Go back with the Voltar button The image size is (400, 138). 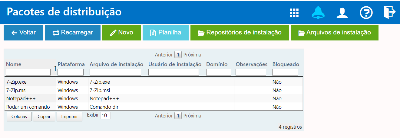click(23, 33)
